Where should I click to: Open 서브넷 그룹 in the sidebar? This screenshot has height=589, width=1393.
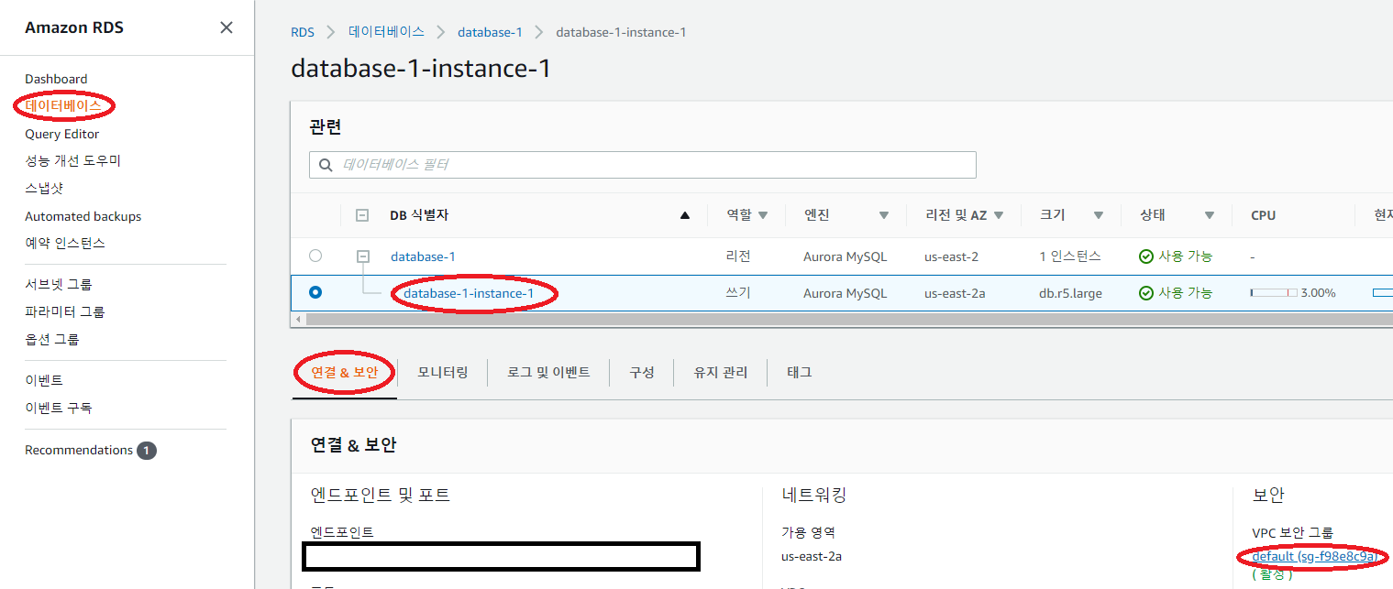[58, 285]
